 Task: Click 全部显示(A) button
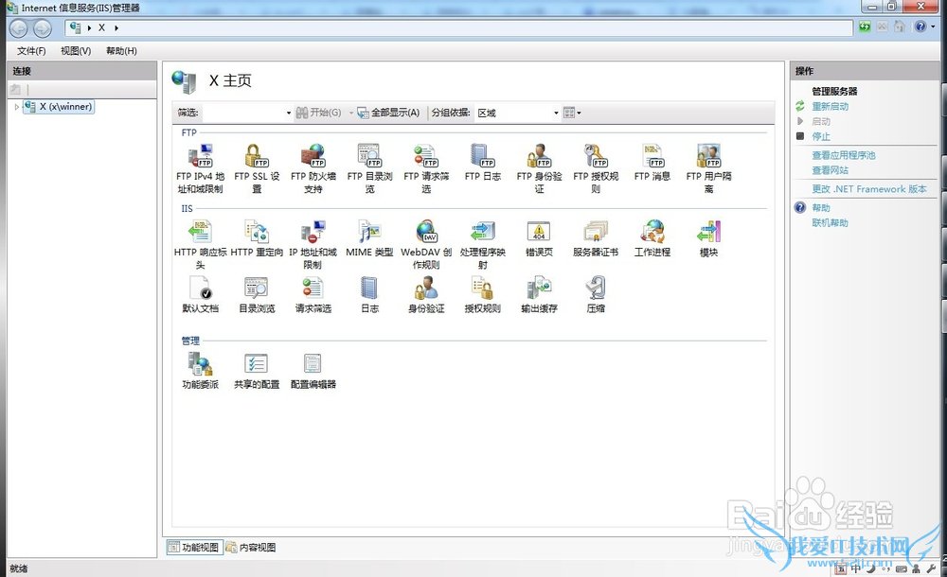[x=388, y=113]
